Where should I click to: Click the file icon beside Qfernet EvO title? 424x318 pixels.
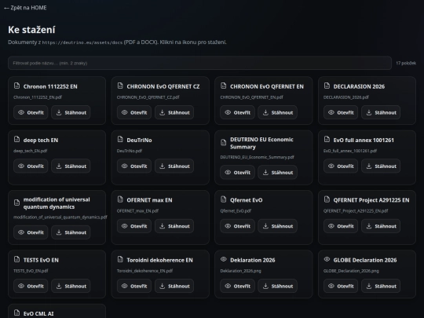click(x=223, y=199)
